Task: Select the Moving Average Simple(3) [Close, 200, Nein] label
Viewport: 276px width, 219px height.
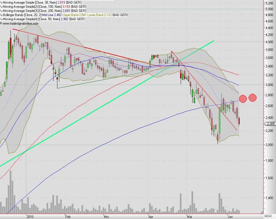Action: tap(32, 11)
